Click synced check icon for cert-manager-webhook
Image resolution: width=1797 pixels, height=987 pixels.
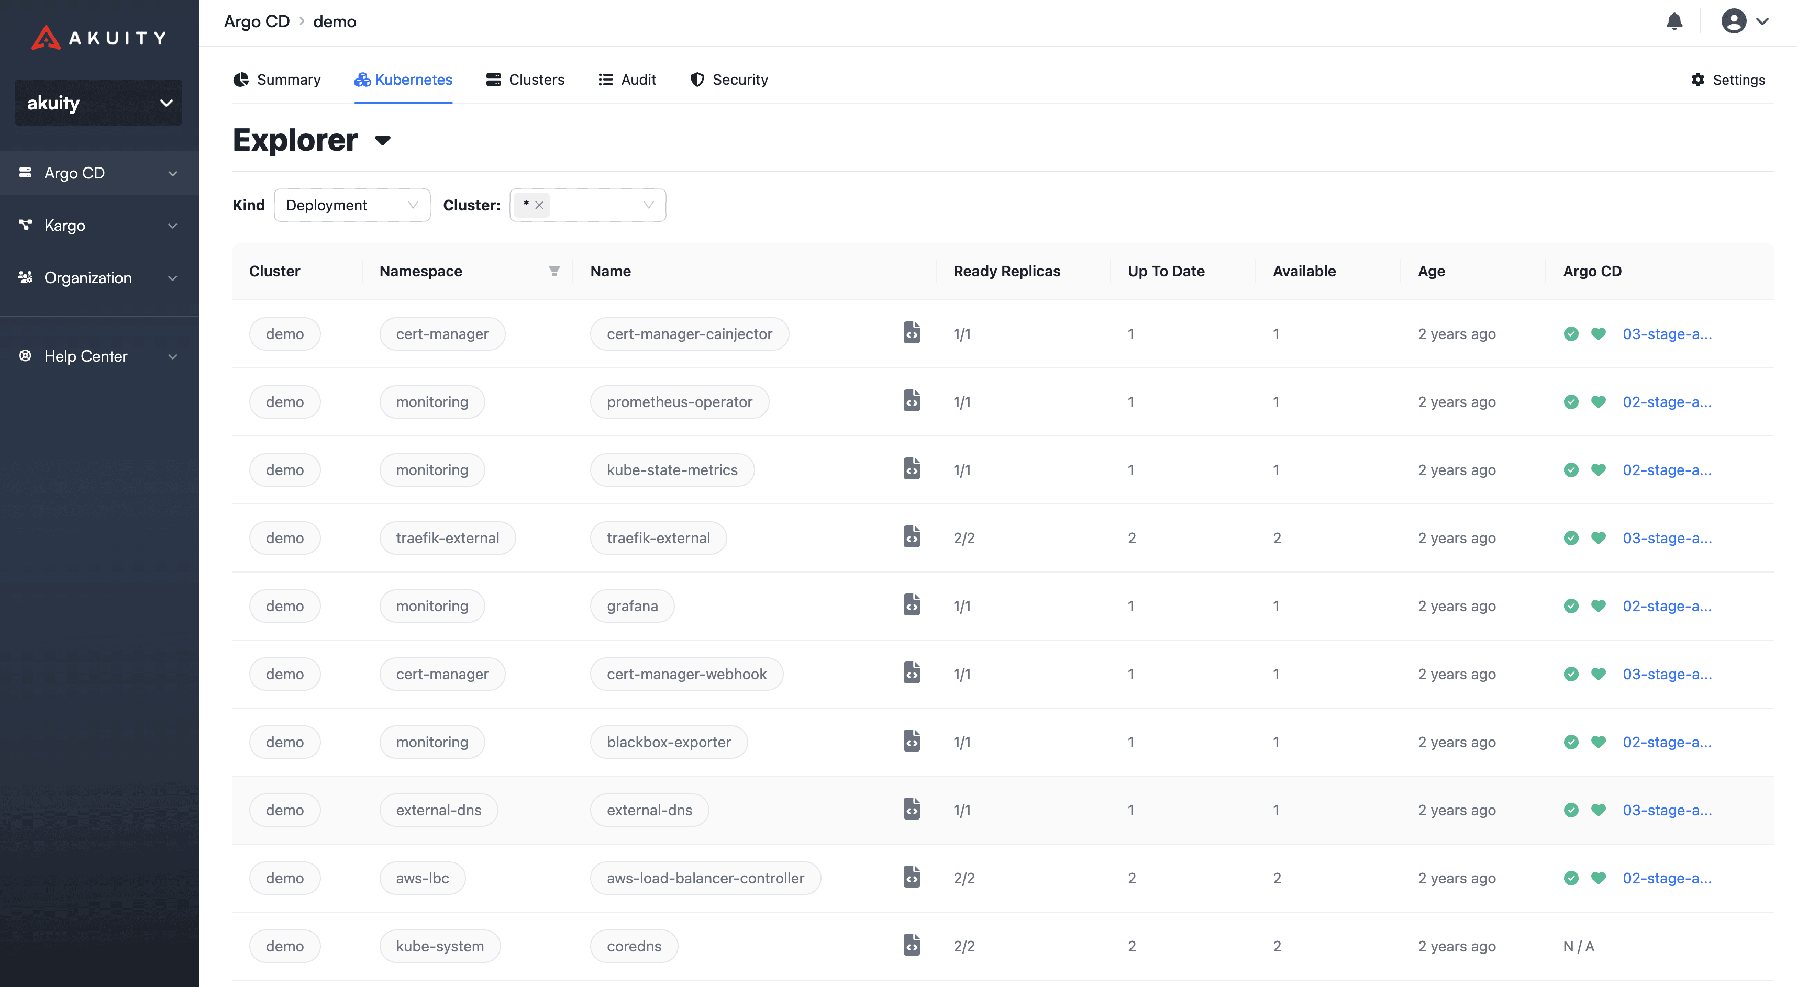(x=1571, y=674)
